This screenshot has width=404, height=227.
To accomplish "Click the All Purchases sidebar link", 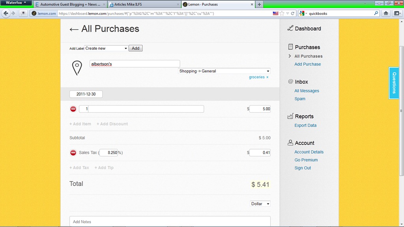I will pyautogui.click(x=309, y=56).
